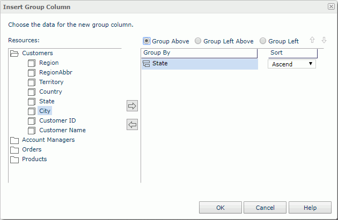The image size is (338, 220).
Task: Click the group icon beside State in Group By
Action: coord(146,64)
